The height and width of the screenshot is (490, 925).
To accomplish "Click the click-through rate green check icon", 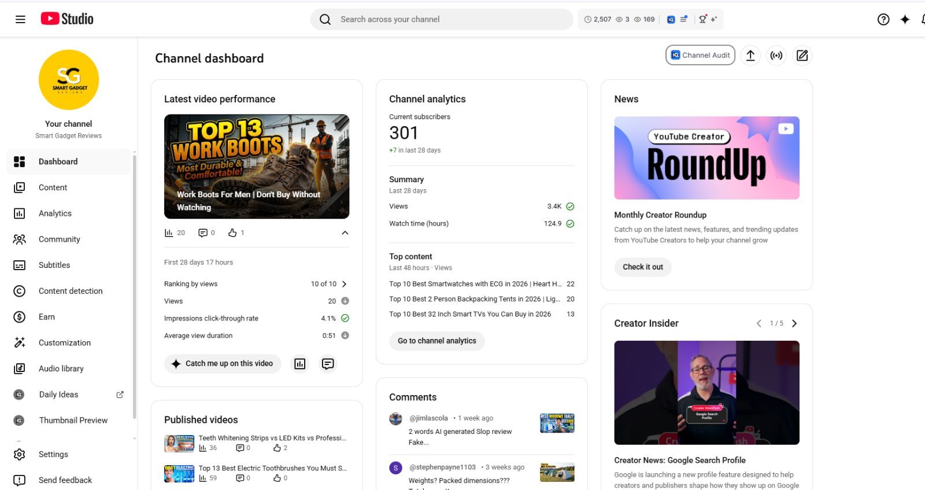I will (x=345, y=318).
